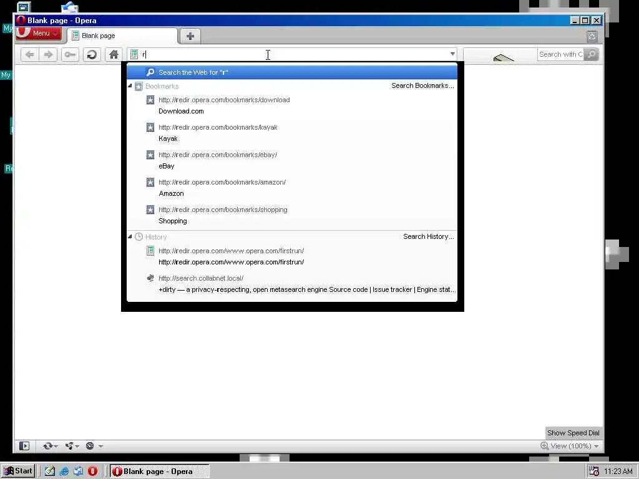Click the Outlook Express quick launch icon
The height and width of the screenshot is (479, 639).
click(x=78, y=472)
